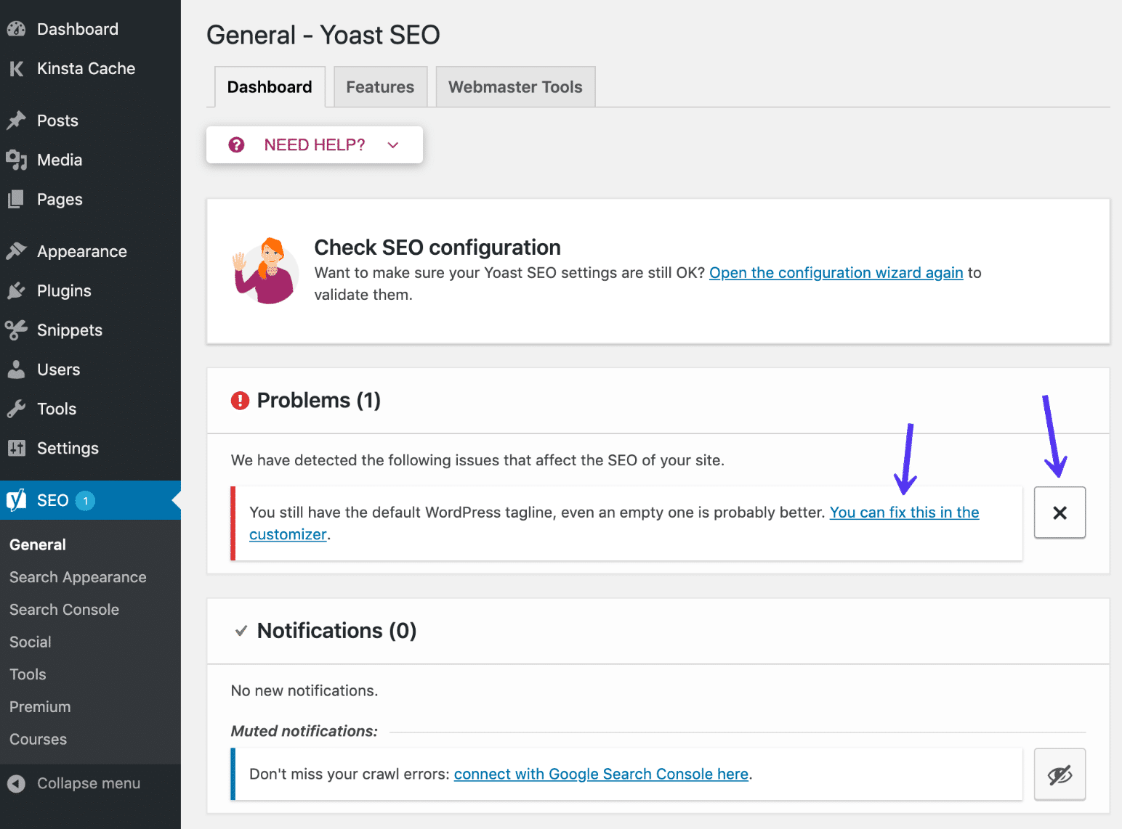Open Search Appearance in SEO submenu
Viewport: 1122px width, 829px height.
click(x=78, y=578)
